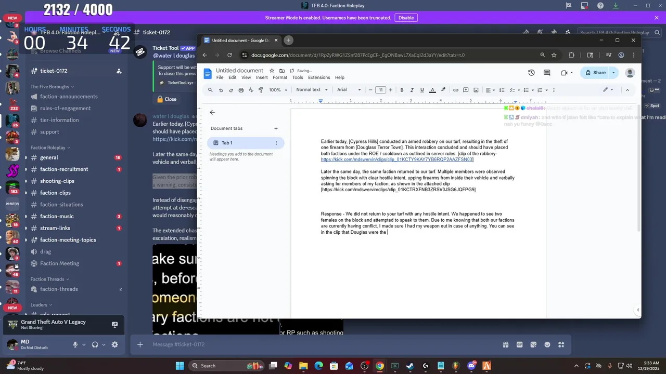The height and width of the screenshot is (374, 666).
Task: Bookmark this page in Chrome
Action: 554,55
